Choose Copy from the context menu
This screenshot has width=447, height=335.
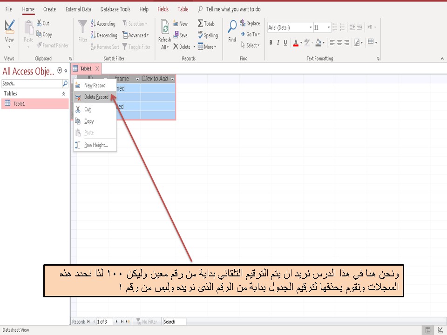95,121
